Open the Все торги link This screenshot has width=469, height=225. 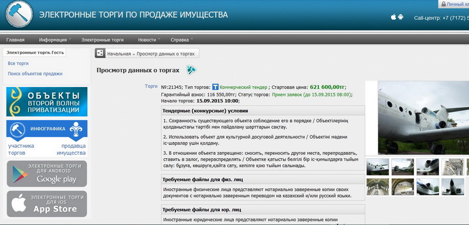click(18, 64)
